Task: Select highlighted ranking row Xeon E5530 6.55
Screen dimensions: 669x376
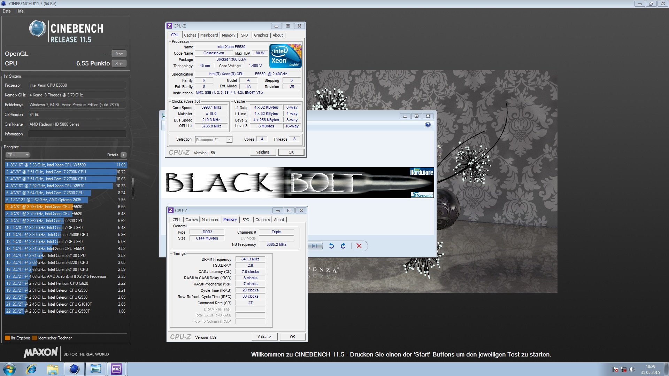Action: click(x=66, y=207)
